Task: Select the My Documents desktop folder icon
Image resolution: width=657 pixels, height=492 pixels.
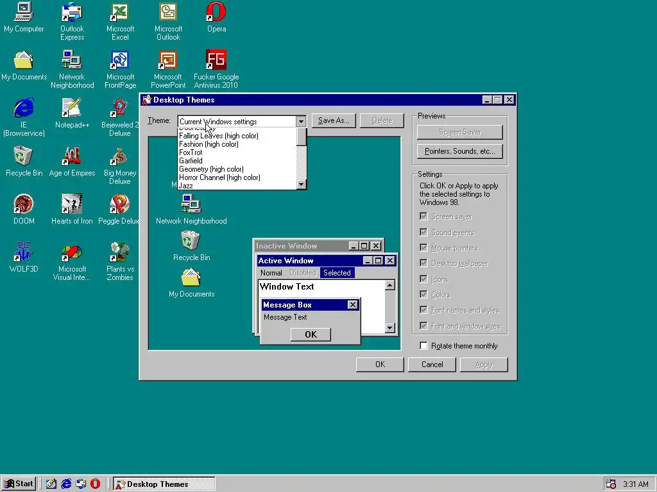Action: tap(24, 65)
